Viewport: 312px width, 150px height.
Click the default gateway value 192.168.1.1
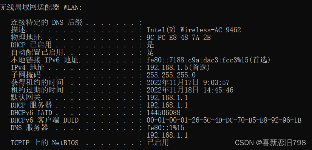pyautogui.click(x=167, y=98)
